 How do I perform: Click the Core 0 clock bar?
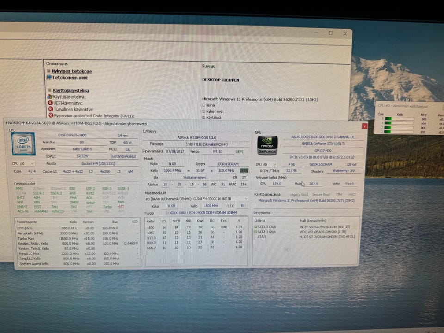400,119
